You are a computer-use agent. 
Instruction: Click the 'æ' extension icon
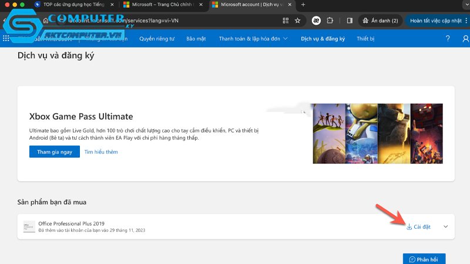pos(316,21)
